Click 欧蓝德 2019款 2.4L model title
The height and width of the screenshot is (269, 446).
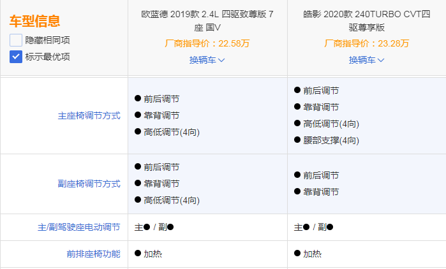pos(207,21)
